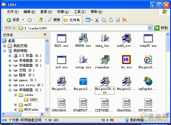Collapse My Computer (我的电脑) node
Image resolution: width=171 pixels, height=125 pixels.
pos(4,51)
